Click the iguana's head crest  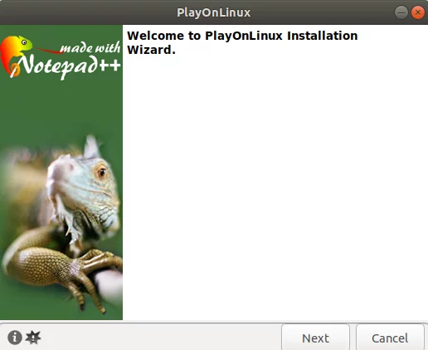click(91, 147)
